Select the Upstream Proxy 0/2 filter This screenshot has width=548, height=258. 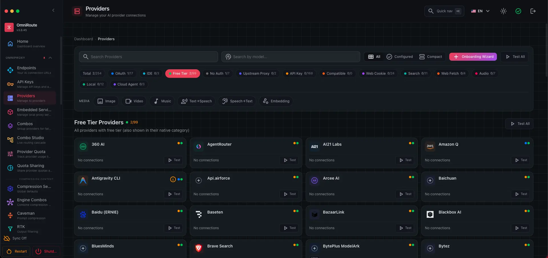coord(258,74)
